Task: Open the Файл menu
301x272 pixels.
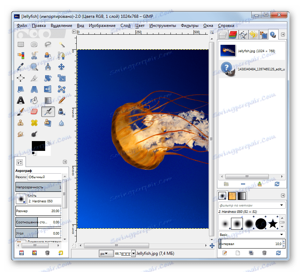Action: pyautogui.click(x=22, y=26)
